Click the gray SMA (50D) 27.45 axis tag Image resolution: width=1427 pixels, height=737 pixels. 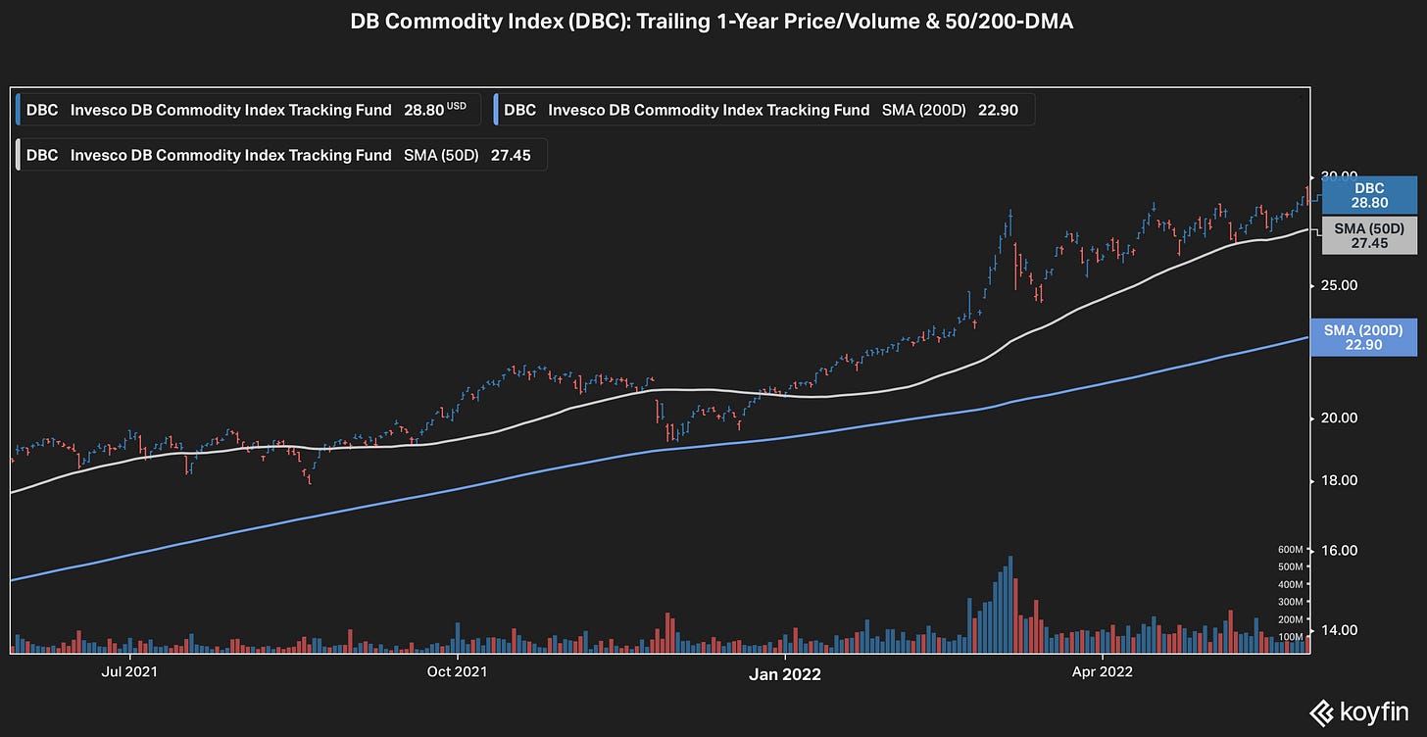[x=1369, y=235]
